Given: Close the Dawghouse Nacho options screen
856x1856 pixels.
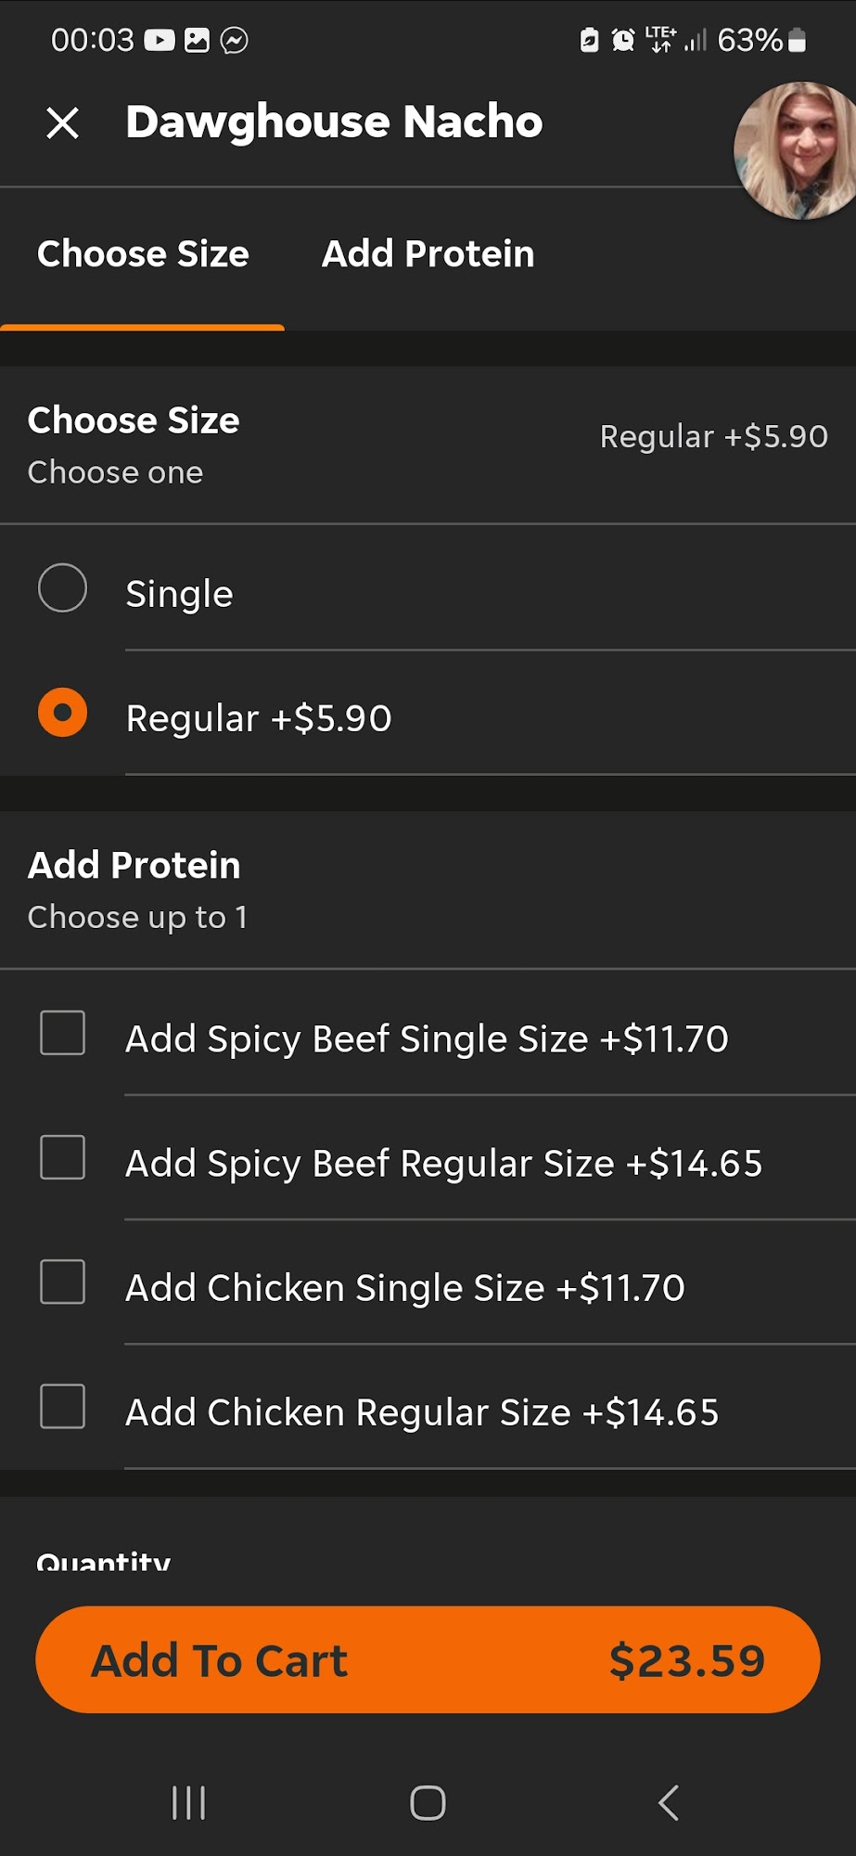Looking at the screenshot, I should tap(62, 122).
